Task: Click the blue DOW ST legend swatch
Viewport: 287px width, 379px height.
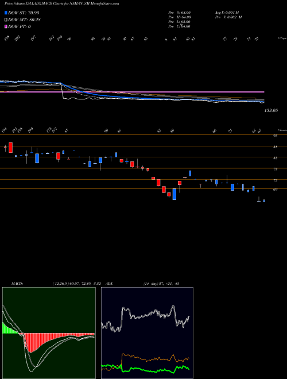Action: pyautogui.click(x=6, y=13)
